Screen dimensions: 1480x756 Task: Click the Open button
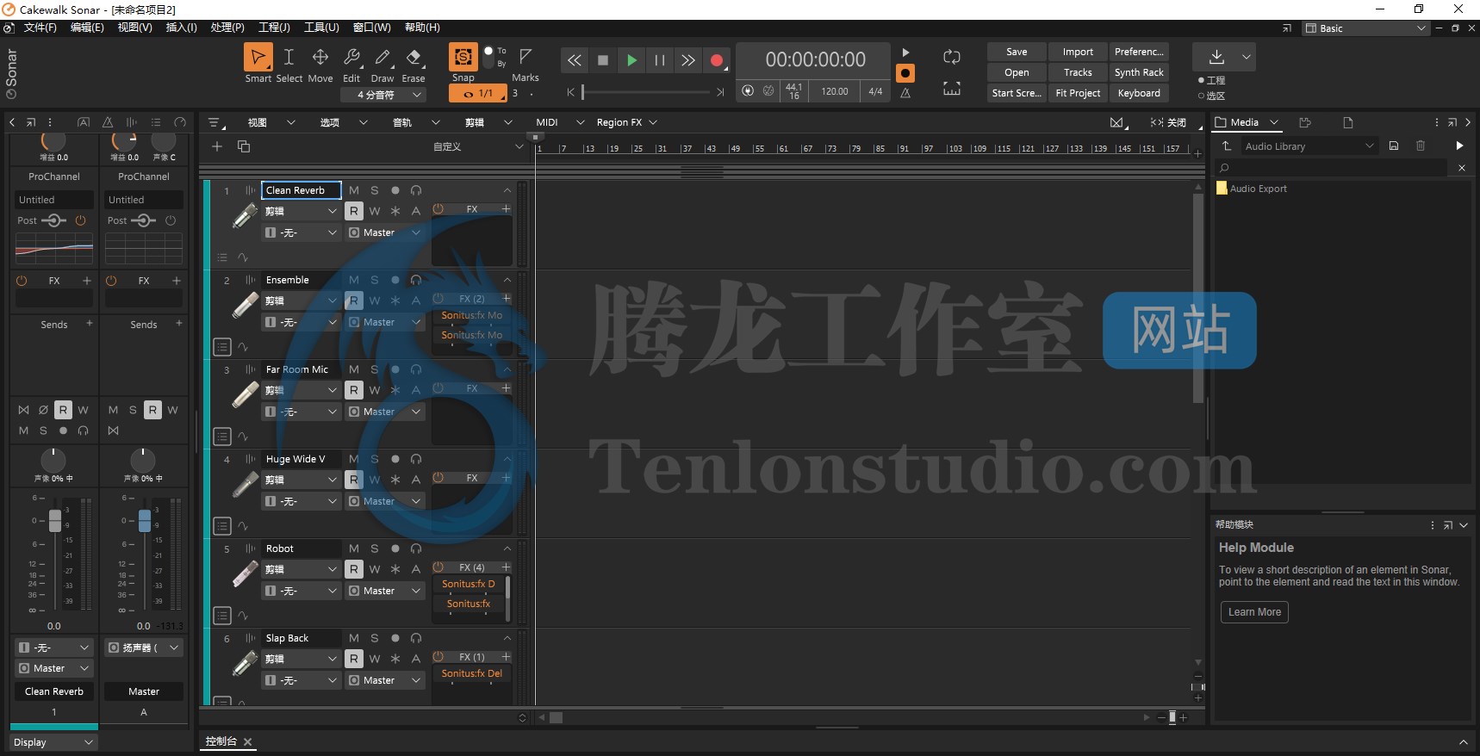(1017, 72)
